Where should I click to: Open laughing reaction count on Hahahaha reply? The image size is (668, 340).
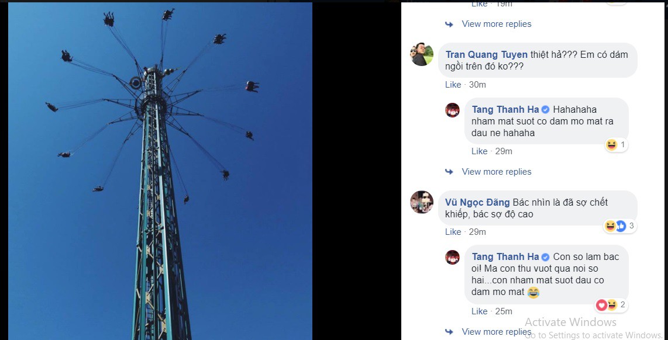tap(616, 145)
